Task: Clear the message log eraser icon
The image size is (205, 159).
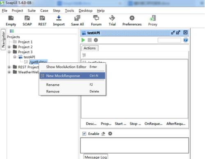Action: tap(103, 134)
